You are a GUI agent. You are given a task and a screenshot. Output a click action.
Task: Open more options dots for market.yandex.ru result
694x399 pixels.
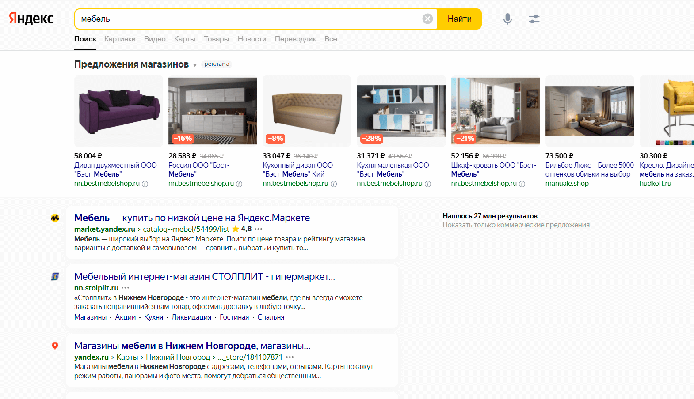pos(259,229)
